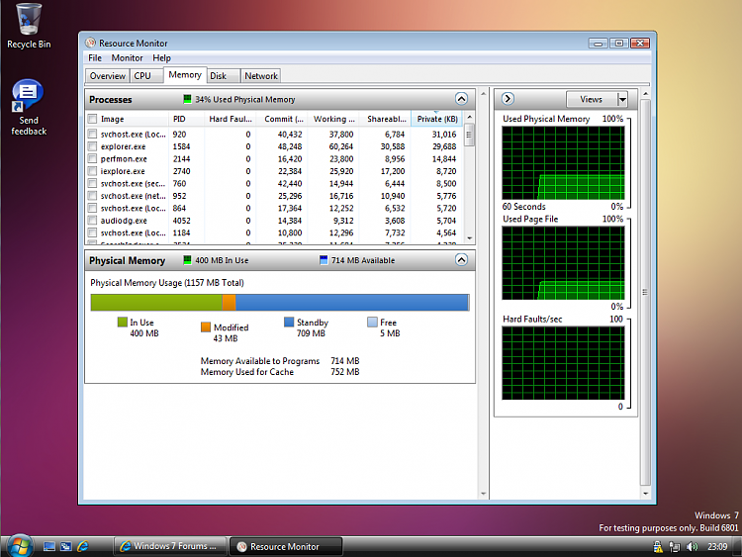Check the svchost.exe PID 1184 checkbox
This screenshot has height=557, width=742.
(92, 232)
